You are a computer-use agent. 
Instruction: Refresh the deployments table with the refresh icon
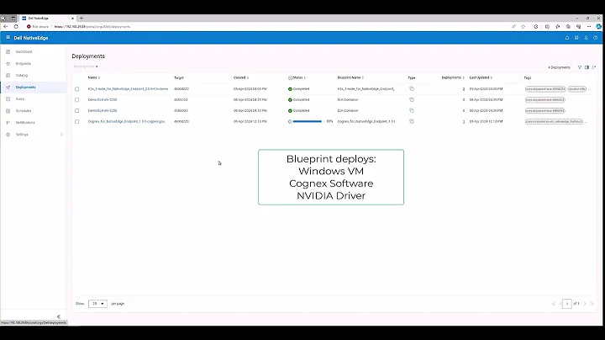(594, 67)
